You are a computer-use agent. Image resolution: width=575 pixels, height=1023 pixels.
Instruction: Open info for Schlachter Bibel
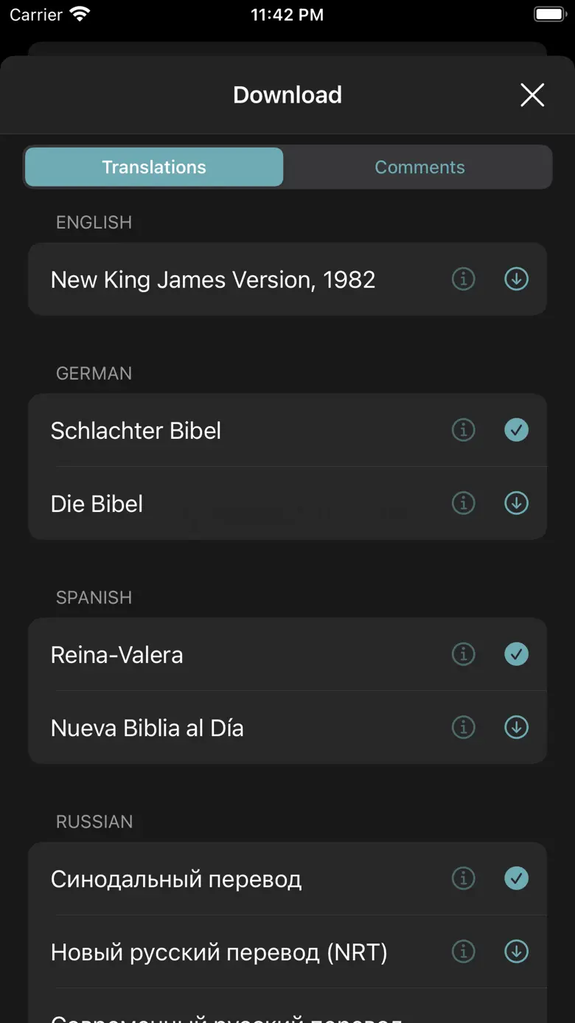[463, 430]
